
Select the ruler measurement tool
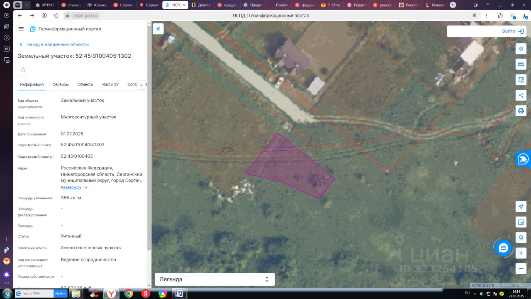coord(521,64)
